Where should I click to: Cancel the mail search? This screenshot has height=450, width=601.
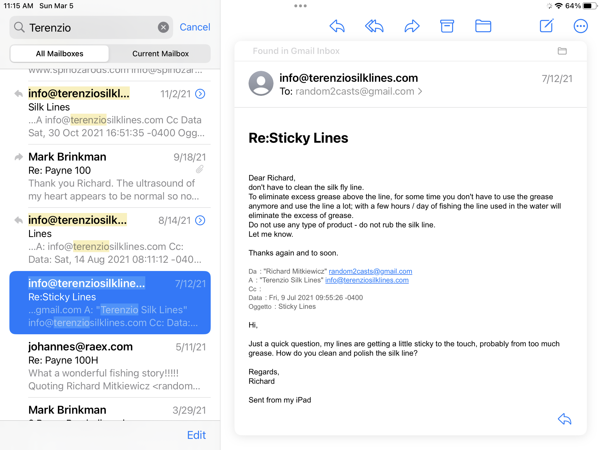tap(195, 27)
